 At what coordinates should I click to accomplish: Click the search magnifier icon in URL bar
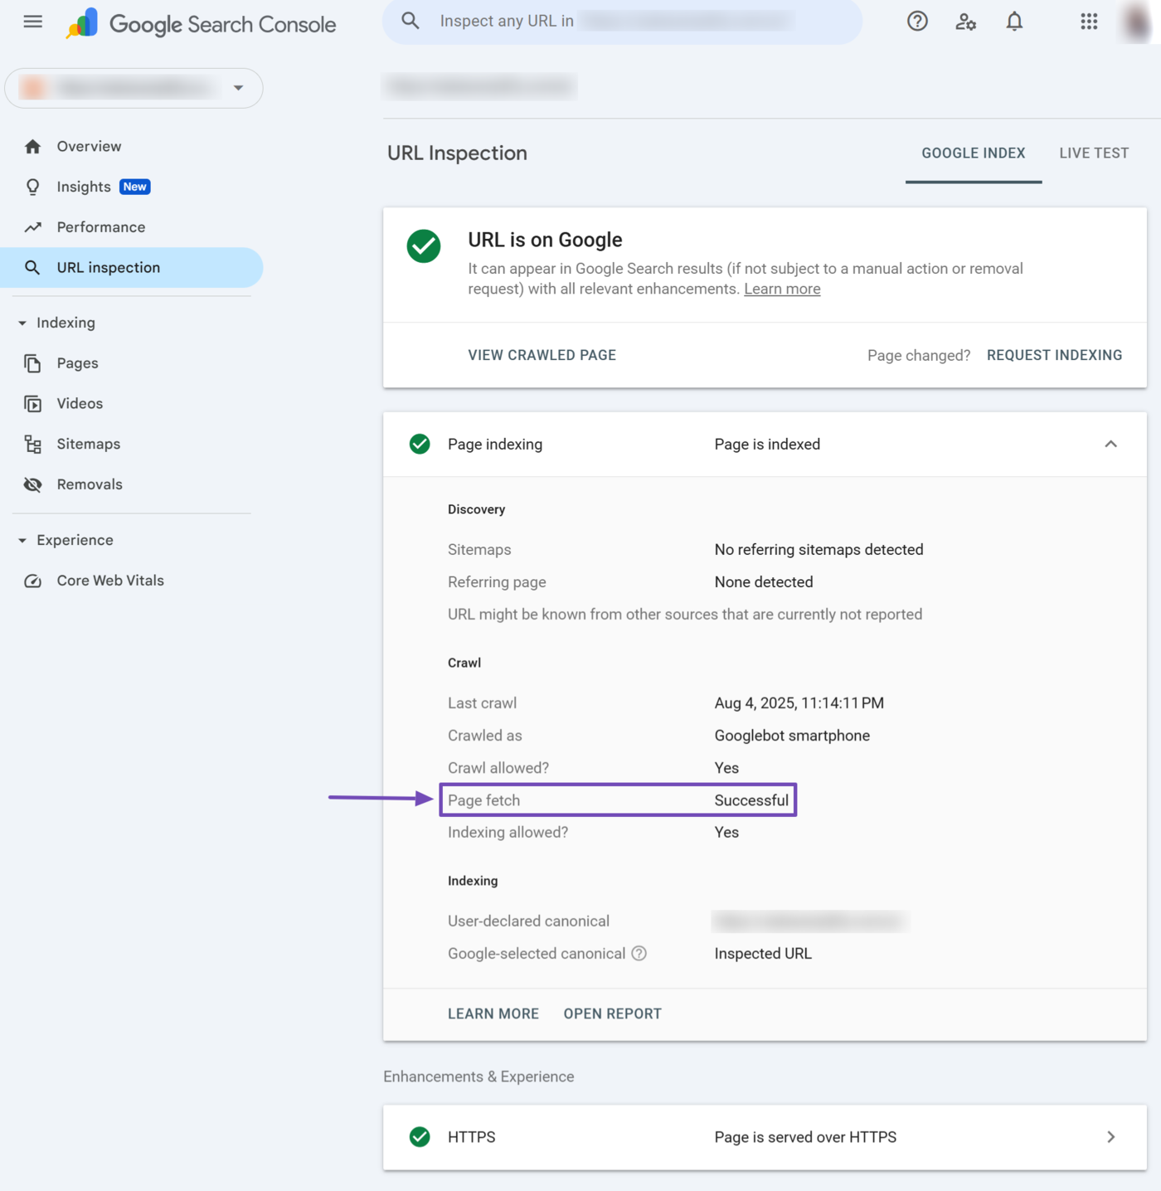tap(410, 21)
